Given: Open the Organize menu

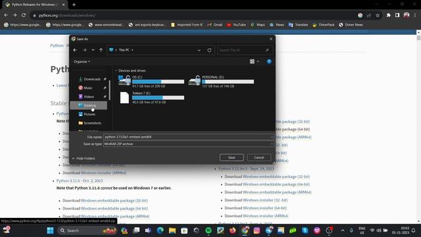Looking at the screenshot, I should click(82, 61).
